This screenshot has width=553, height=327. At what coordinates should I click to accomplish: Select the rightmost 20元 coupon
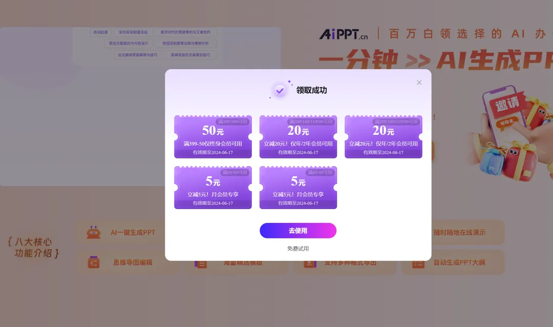tap(383, 136)
